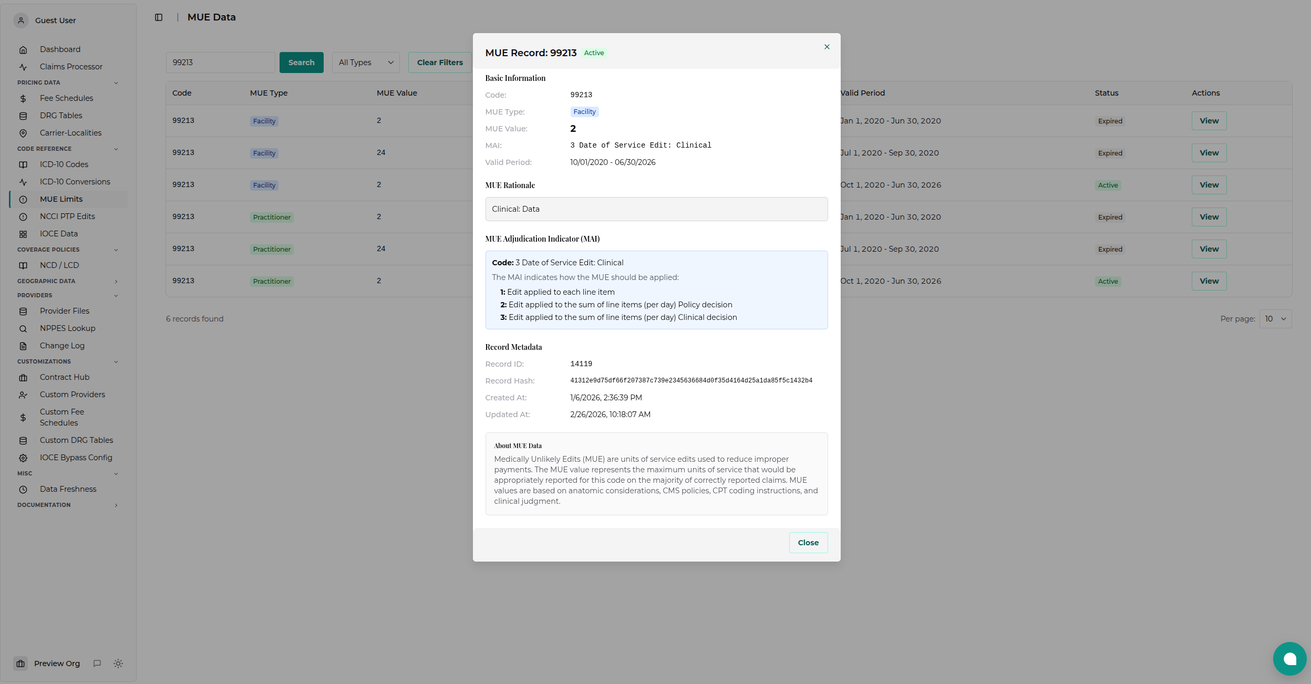Collapse the Coverage Policies section

(67, 250)
